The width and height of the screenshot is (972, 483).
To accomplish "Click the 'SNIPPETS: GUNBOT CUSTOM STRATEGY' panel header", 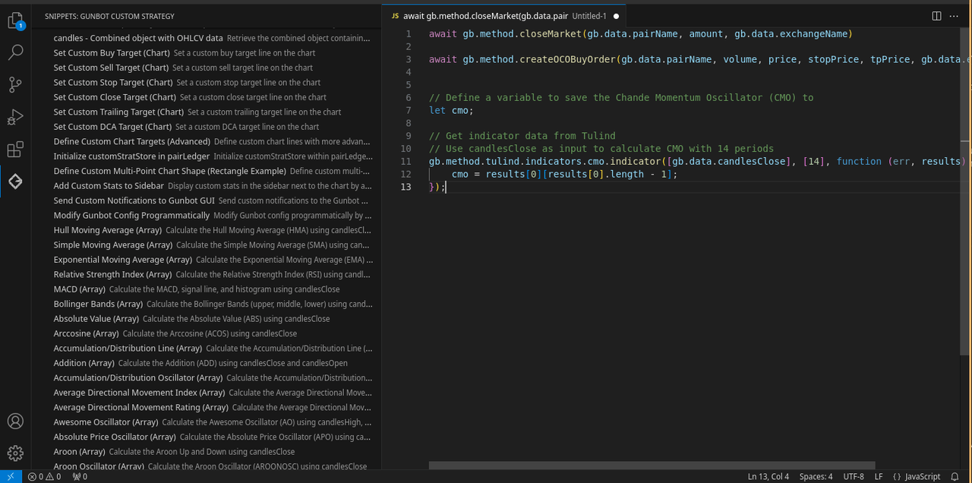I will tap(109, 16).
